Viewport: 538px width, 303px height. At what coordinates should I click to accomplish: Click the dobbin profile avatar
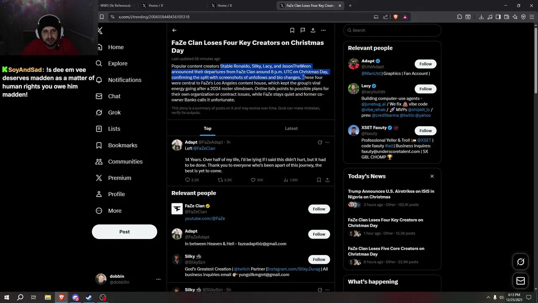(101, 279)
